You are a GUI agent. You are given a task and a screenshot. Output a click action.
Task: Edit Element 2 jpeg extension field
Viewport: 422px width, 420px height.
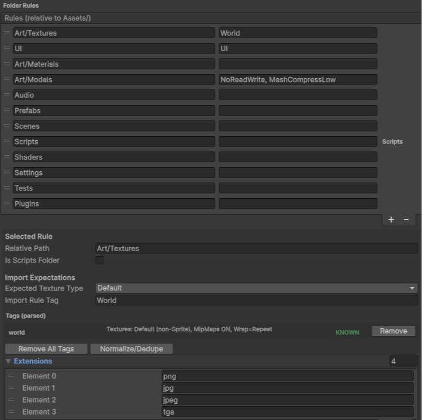coord(288,400)
